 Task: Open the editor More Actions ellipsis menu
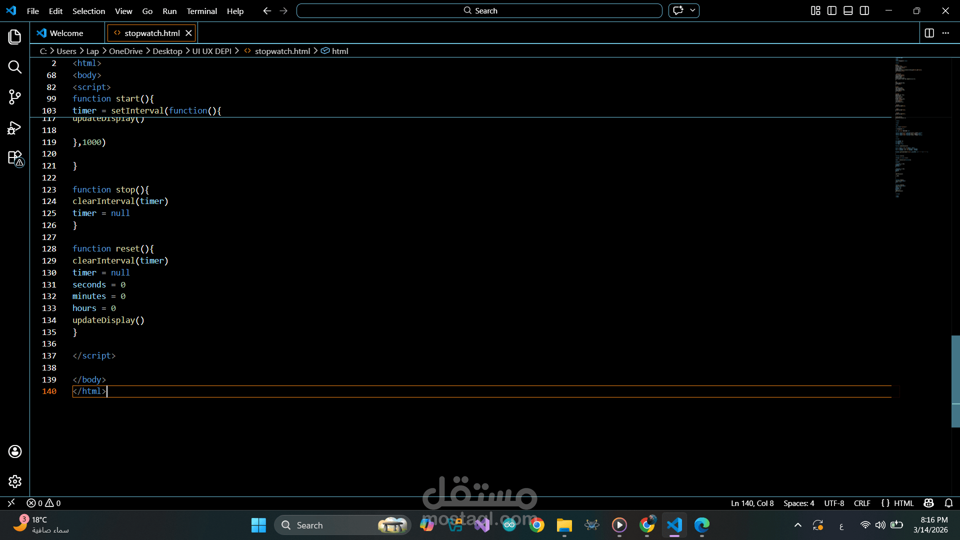(945, 33)
